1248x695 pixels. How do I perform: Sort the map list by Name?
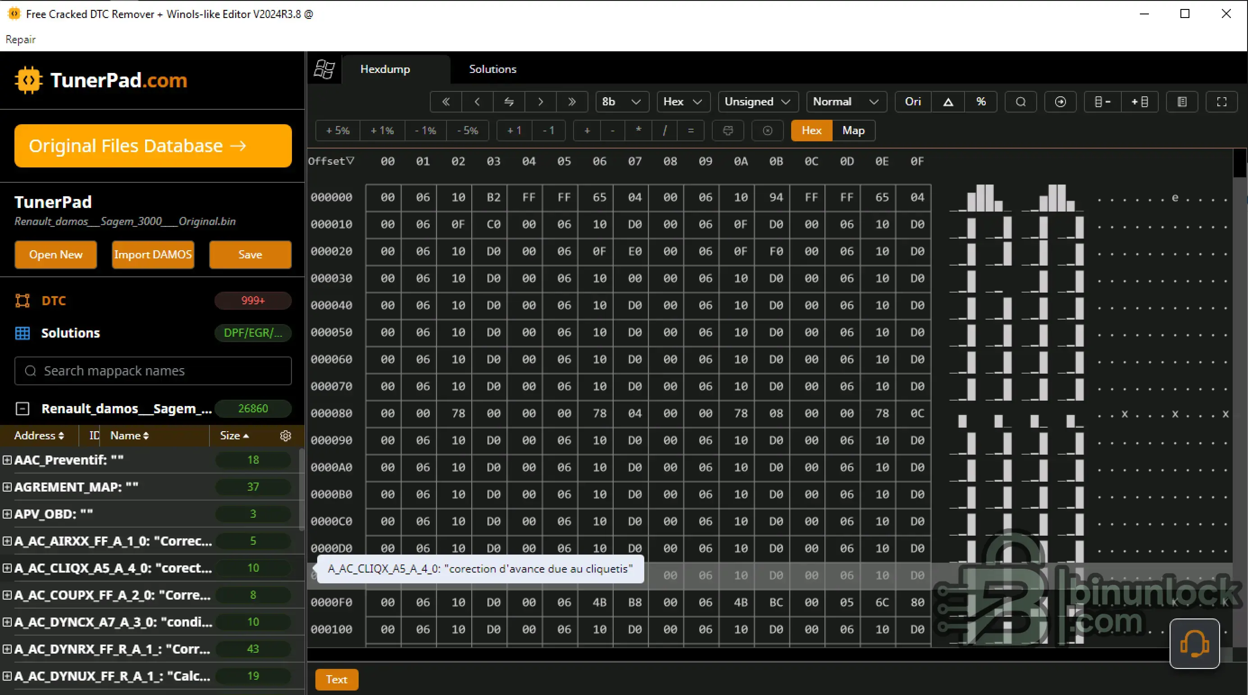[129, 436]
